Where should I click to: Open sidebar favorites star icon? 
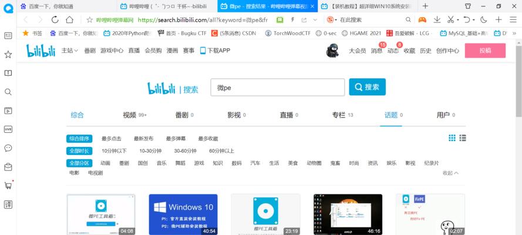pyautogui.click(x=8, y=55)
